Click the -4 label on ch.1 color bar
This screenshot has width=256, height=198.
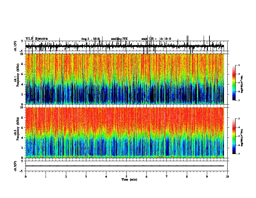[x=239, y=74]
